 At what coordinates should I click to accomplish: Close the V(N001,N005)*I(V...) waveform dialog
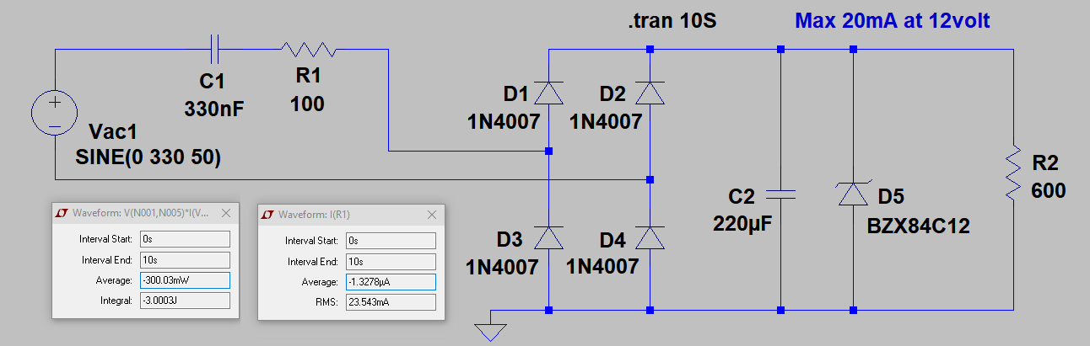225,215
